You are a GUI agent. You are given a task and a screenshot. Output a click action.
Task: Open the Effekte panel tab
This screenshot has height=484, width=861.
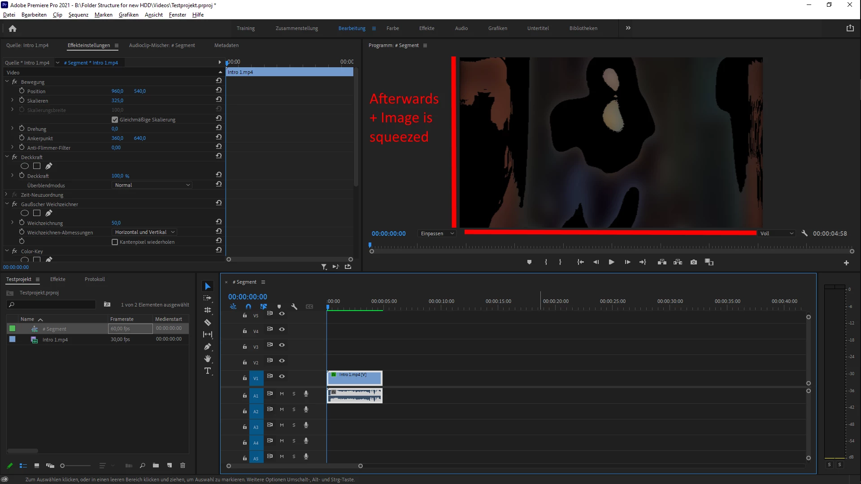click(58, 279)
